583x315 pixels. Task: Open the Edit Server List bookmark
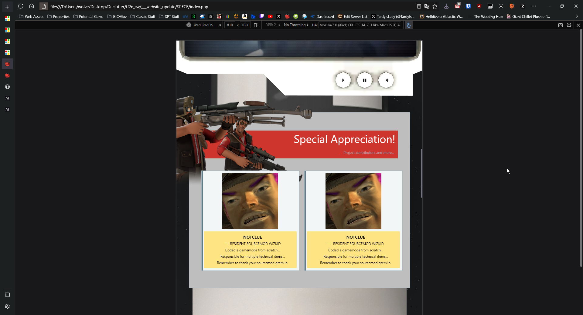point(353,17)
